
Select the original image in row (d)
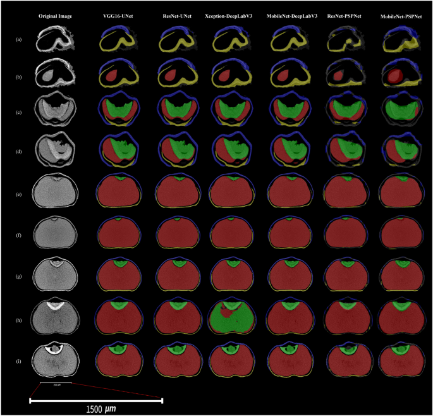coord(55,149)
